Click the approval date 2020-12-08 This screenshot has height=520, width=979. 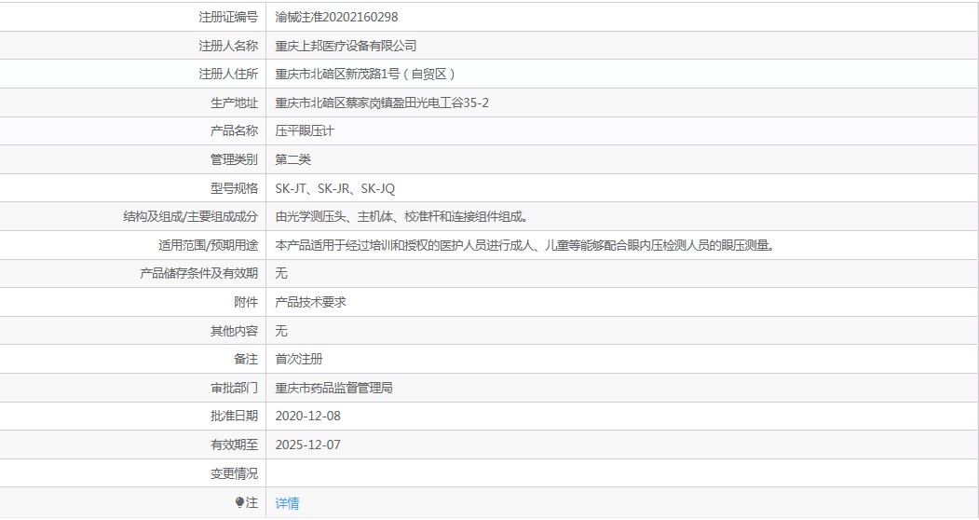tap(308, 416)
